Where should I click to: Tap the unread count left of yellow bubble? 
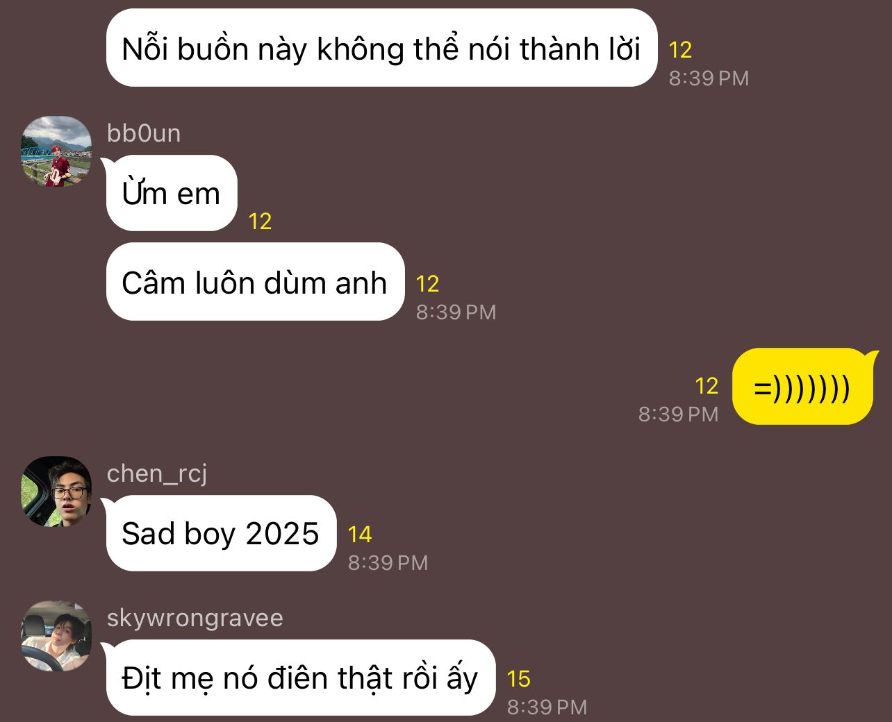click(707, 386)
